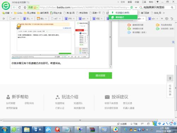This screenshot has width=177, height=133.
Task: Select 极速模式(推荐) in the mode menu
Action: [x=123, y=13]
